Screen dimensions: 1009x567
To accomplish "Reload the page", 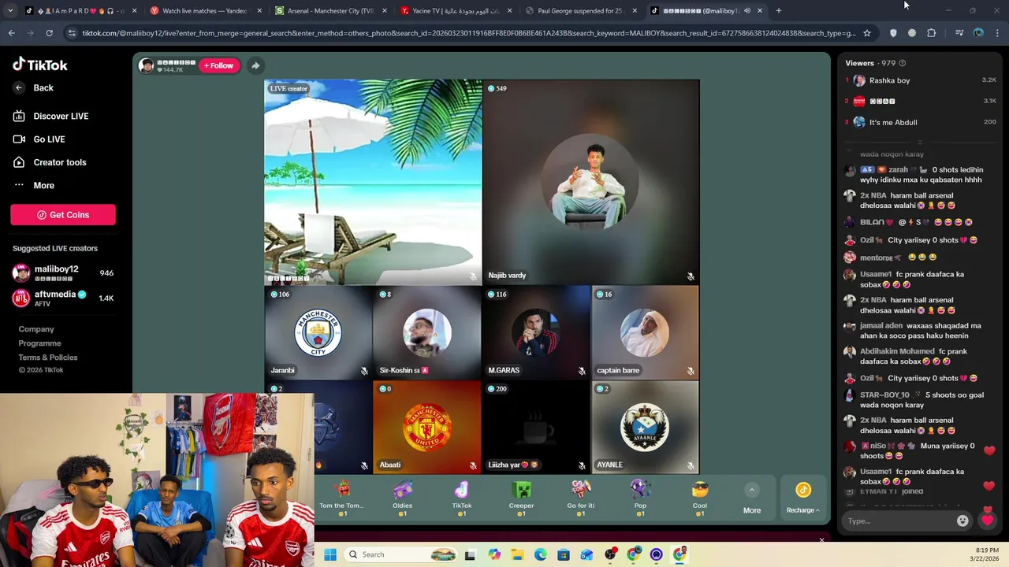I will coord(49,33).
